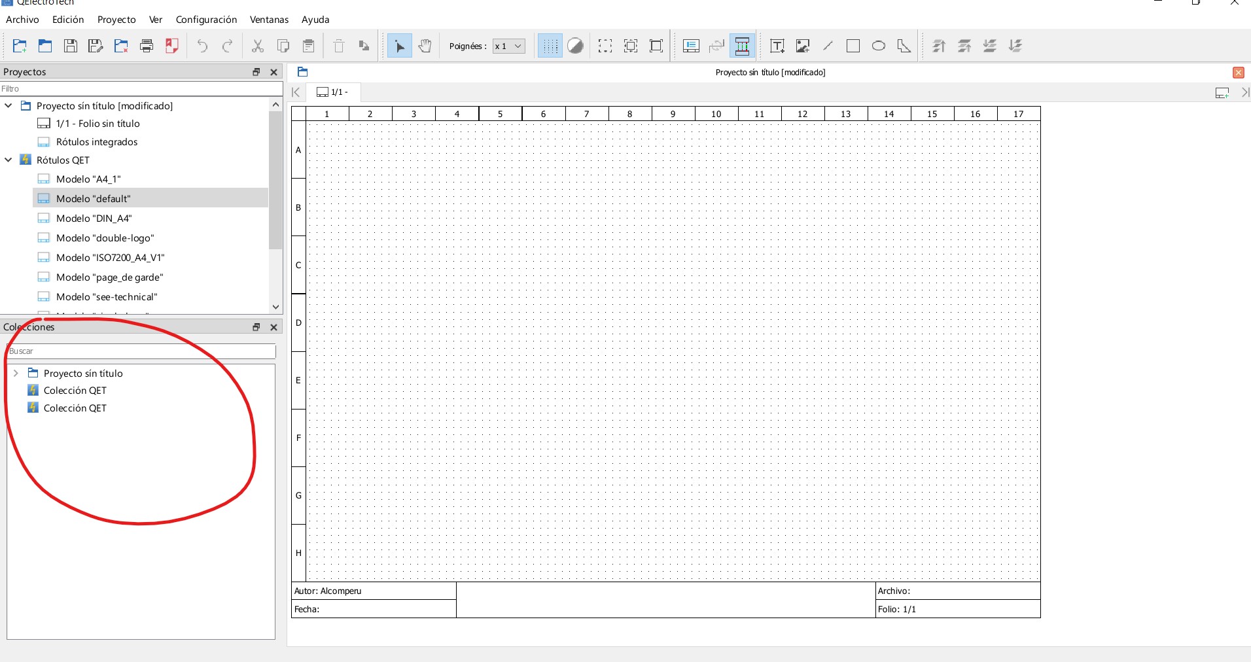The height and width of the screenshot is (662, 1251).
Task: Click the Print icon in toolbar
Action: click(147, 46)
